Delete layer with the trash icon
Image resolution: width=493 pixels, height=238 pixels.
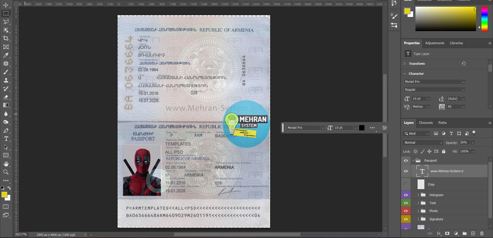pos(482,234)
